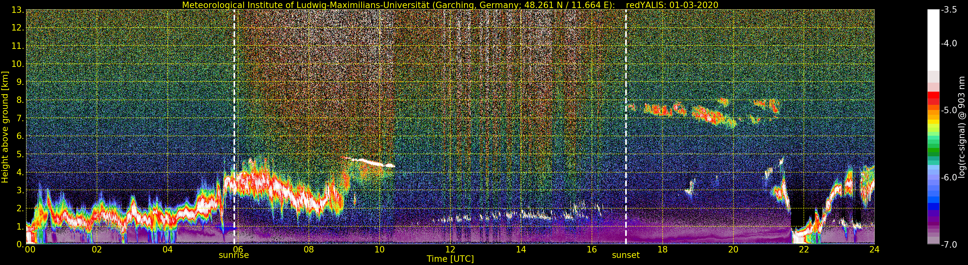Screen dimensions: 968x265
Task: Click the '20' time axis tick label
Action: [x=733, y=250]
